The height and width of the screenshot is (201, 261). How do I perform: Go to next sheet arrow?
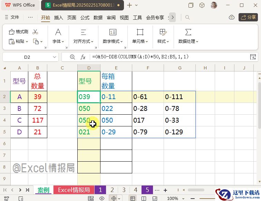20,190
